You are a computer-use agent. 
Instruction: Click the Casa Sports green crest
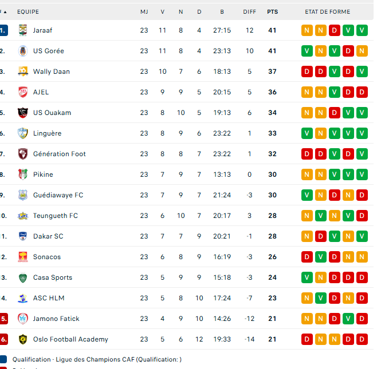(x=22, y=277)
